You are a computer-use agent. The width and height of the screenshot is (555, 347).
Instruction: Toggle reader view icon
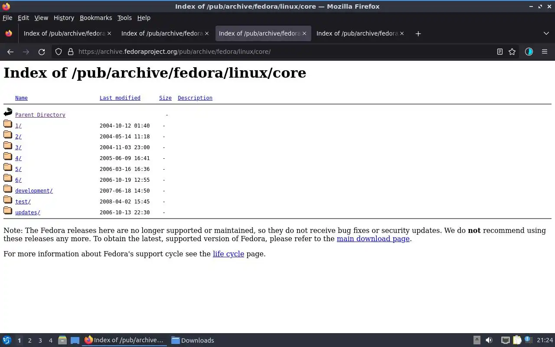pyautogui.click(x=499, y=52)
